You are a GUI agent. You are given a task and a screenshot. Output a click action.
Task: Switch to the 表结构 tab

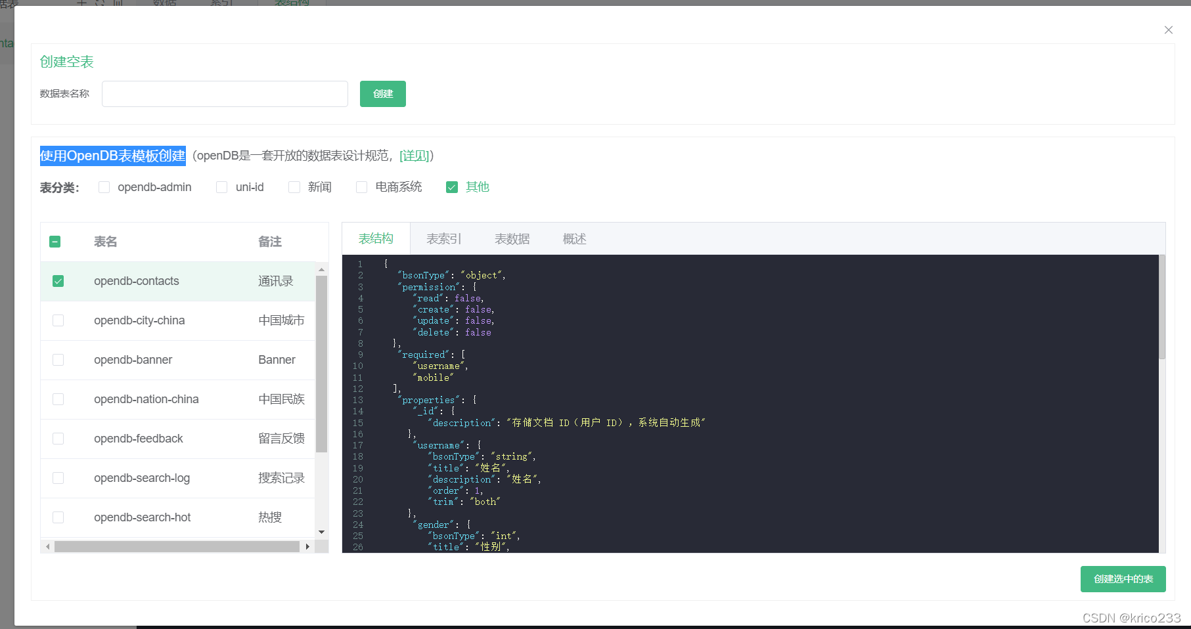point(376,238)
